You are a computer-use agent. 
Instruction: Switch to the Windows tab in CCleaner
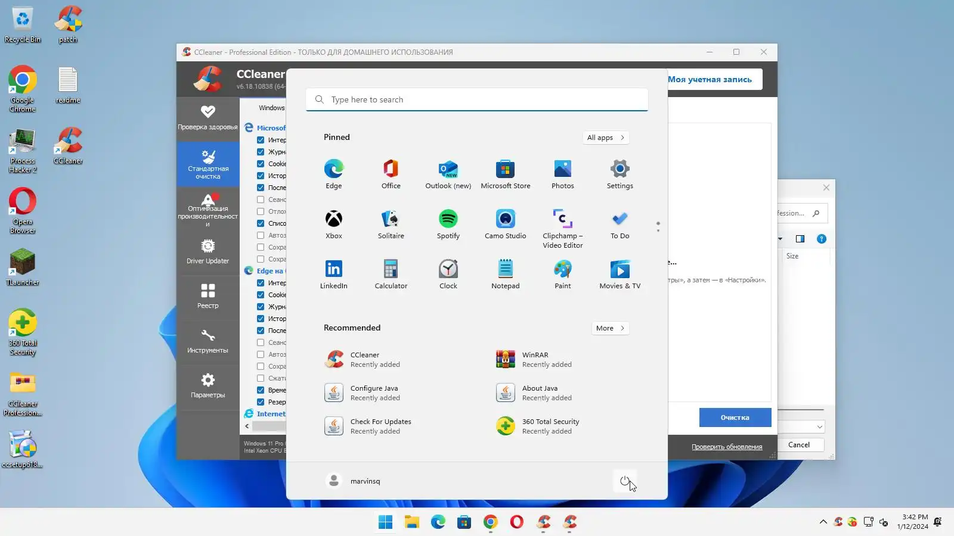click(x=272, y=108)
